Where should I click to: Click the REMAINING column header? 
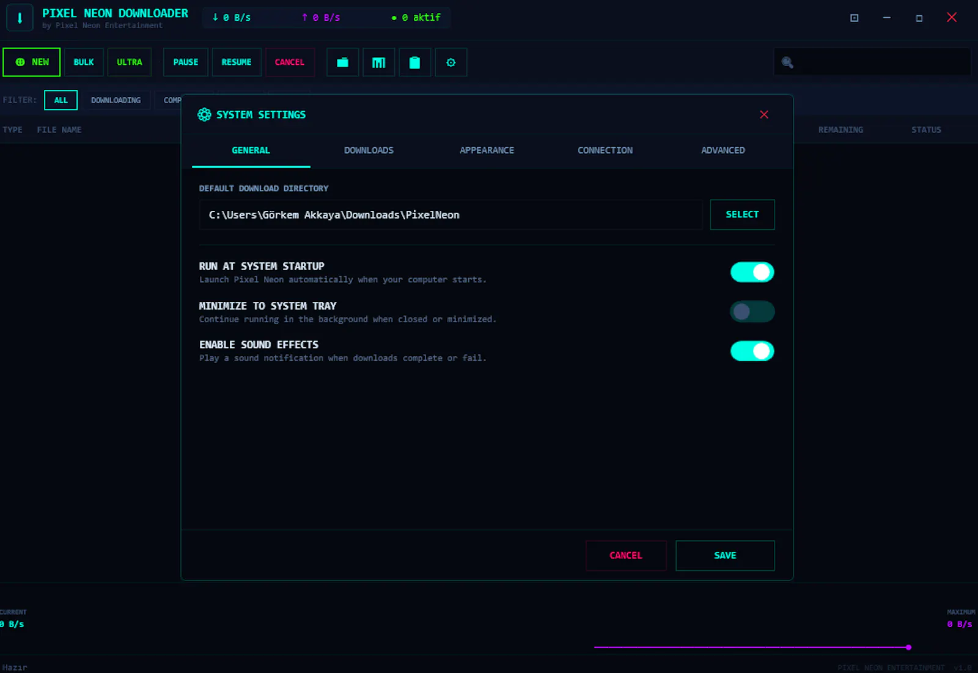coord(840,130)
